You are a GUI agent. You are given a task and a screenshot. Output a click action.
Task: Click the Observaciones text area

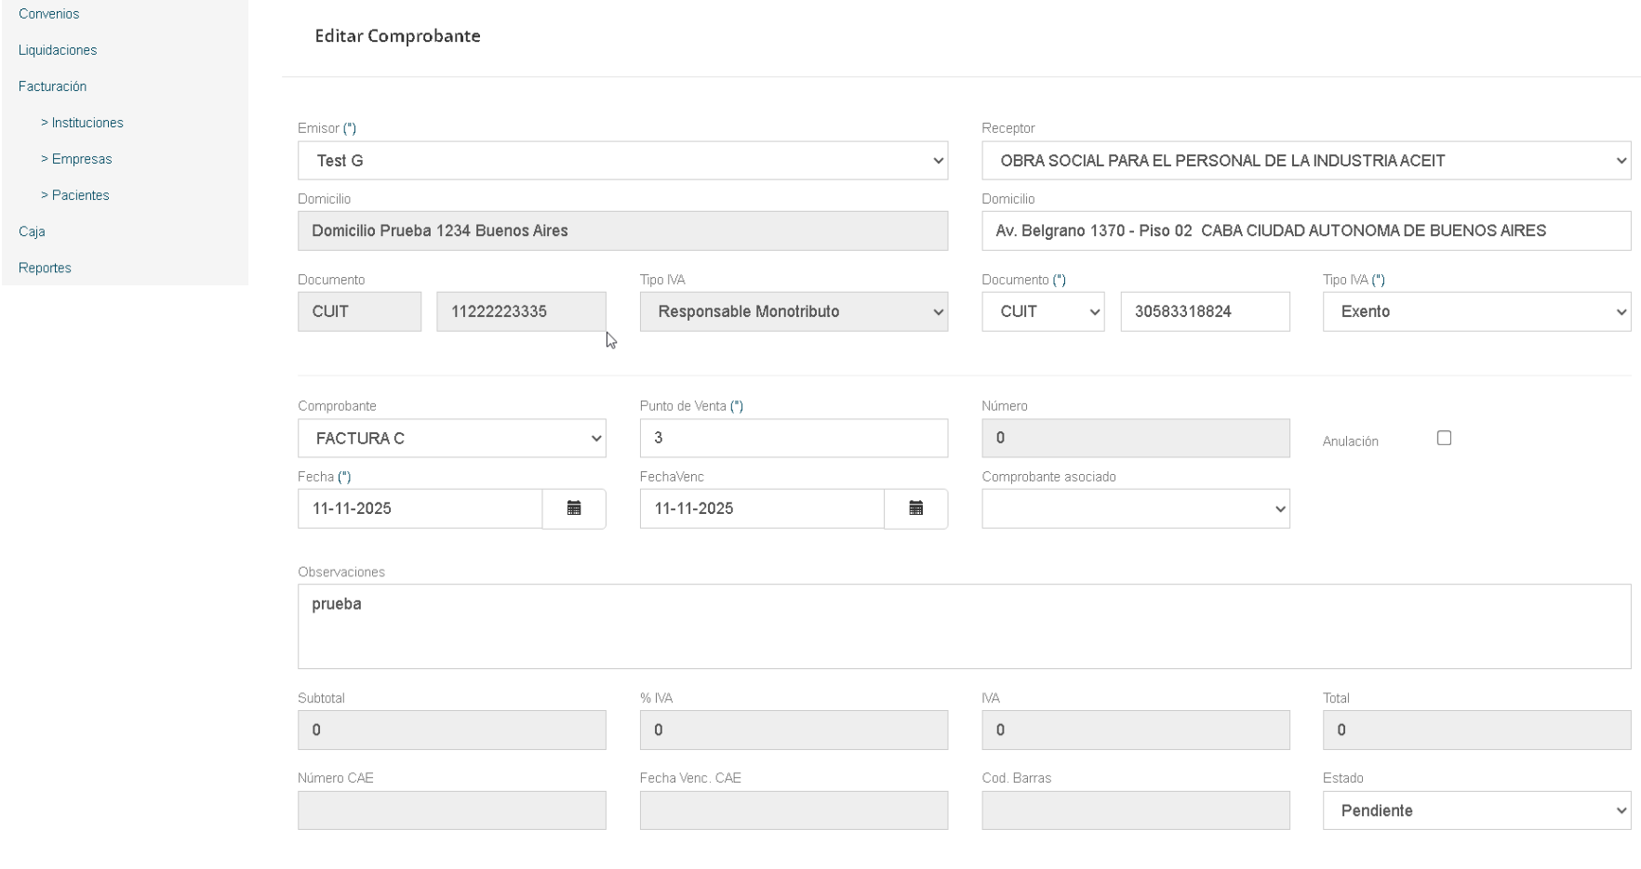click(964, 626)
